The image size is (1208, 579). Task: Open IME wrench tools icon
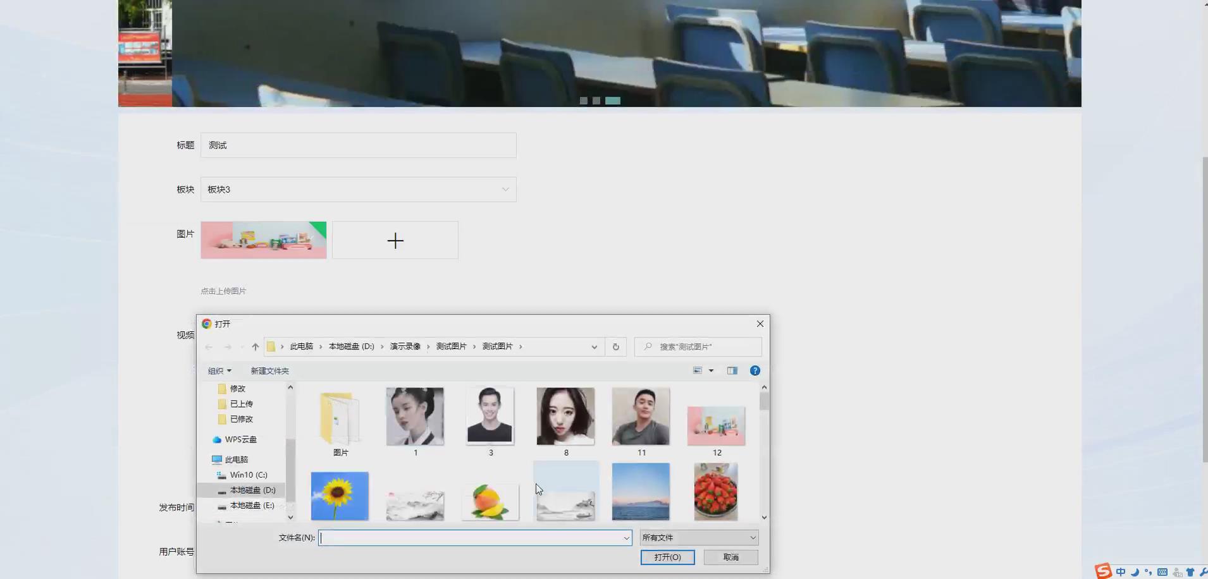[x=1203, y=572]
